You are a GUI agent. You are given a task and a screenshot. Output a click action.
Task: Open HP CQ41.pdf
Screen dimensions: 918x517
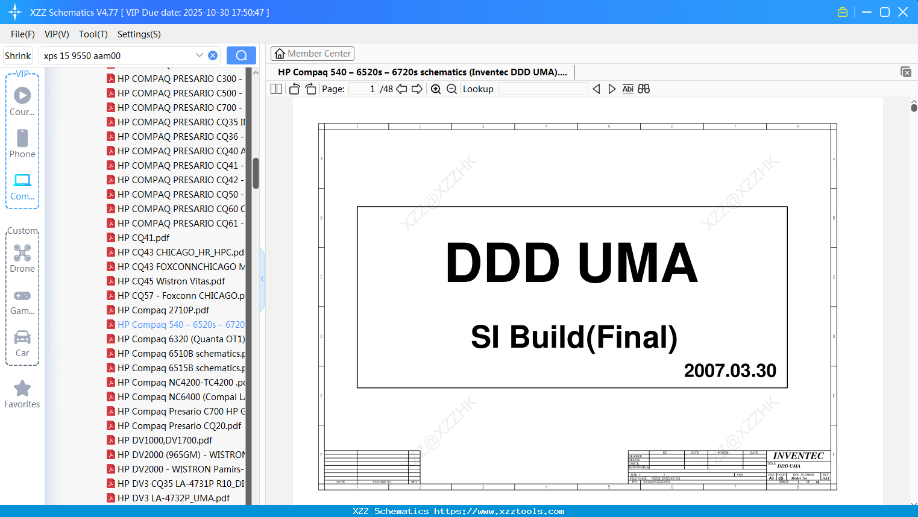138,237
